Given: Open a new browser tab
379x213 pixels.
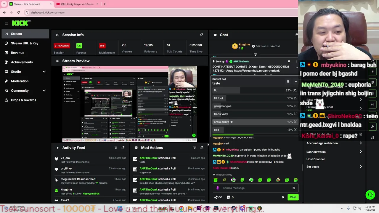Looking at the screenshot, I should [104, 4].
